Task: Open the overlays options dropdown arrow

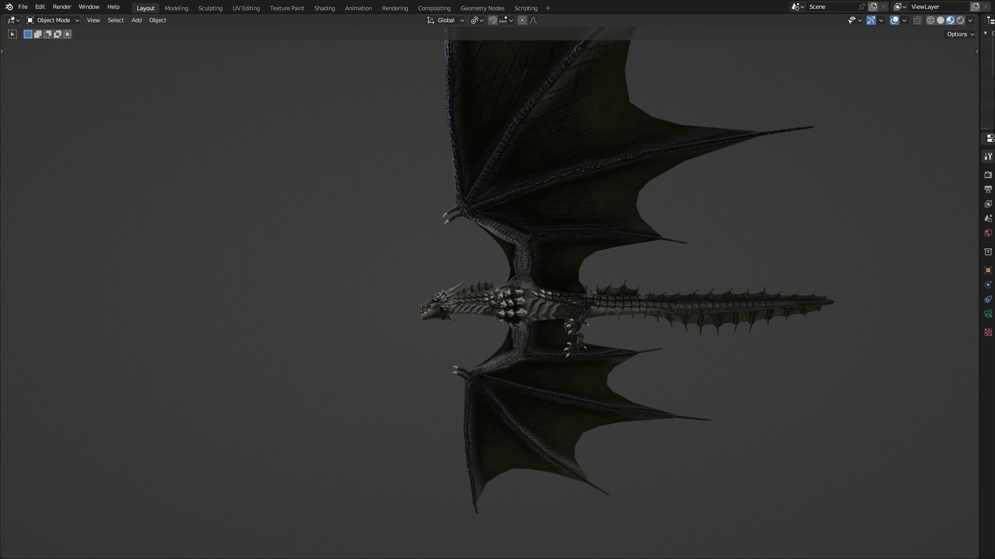Action: click(x=904, y=20)
